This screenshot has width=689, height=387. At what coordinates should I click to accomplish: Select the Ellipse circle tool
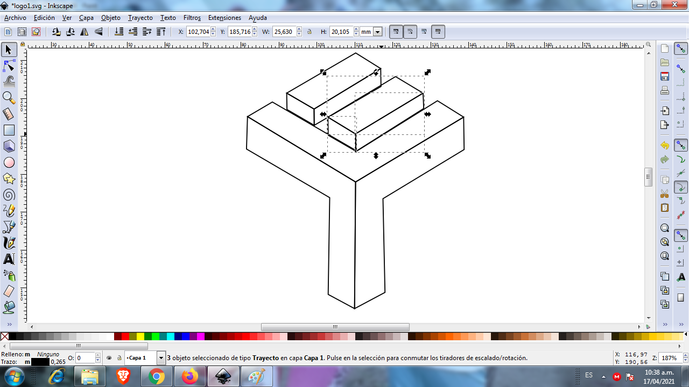pos(9,162)
